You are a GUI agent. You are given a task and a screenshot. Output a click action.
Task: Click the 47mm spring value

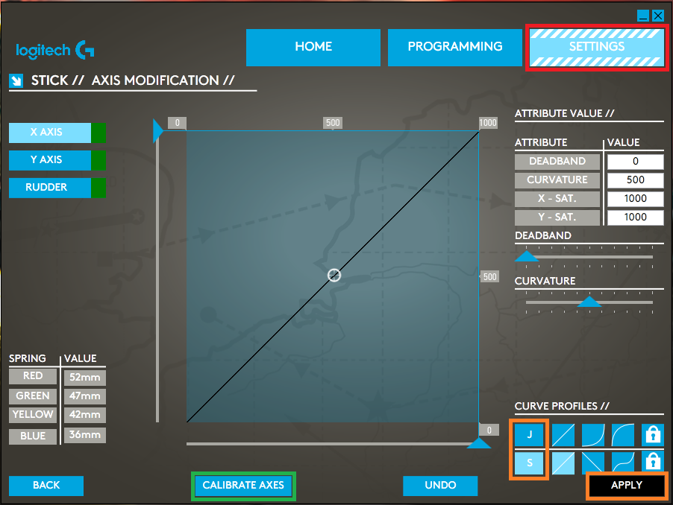coord(85,396)
